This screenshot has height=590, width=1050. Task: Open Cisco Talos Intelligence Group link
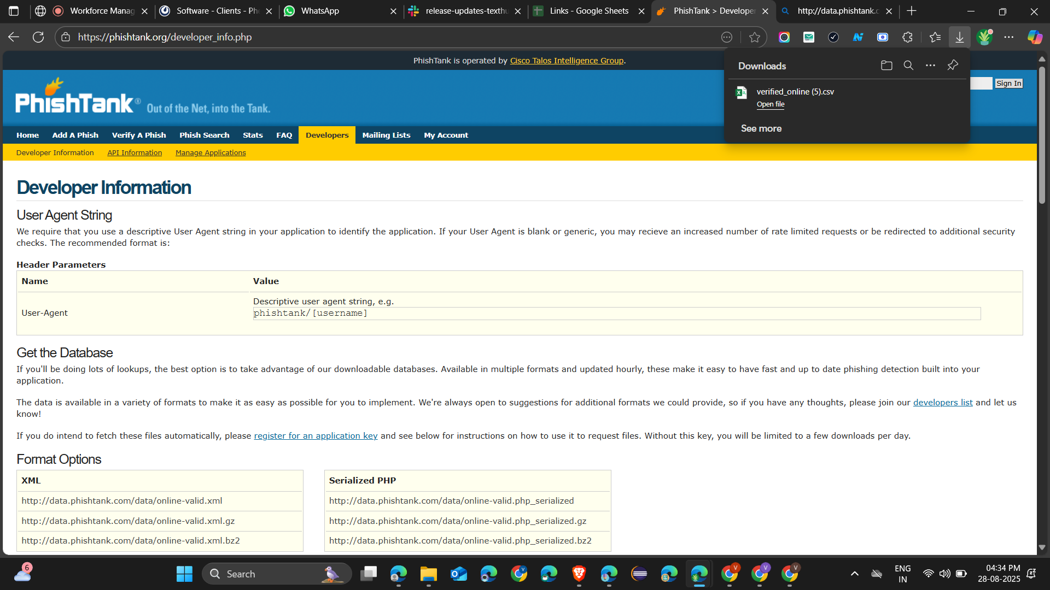click(567, 61)
